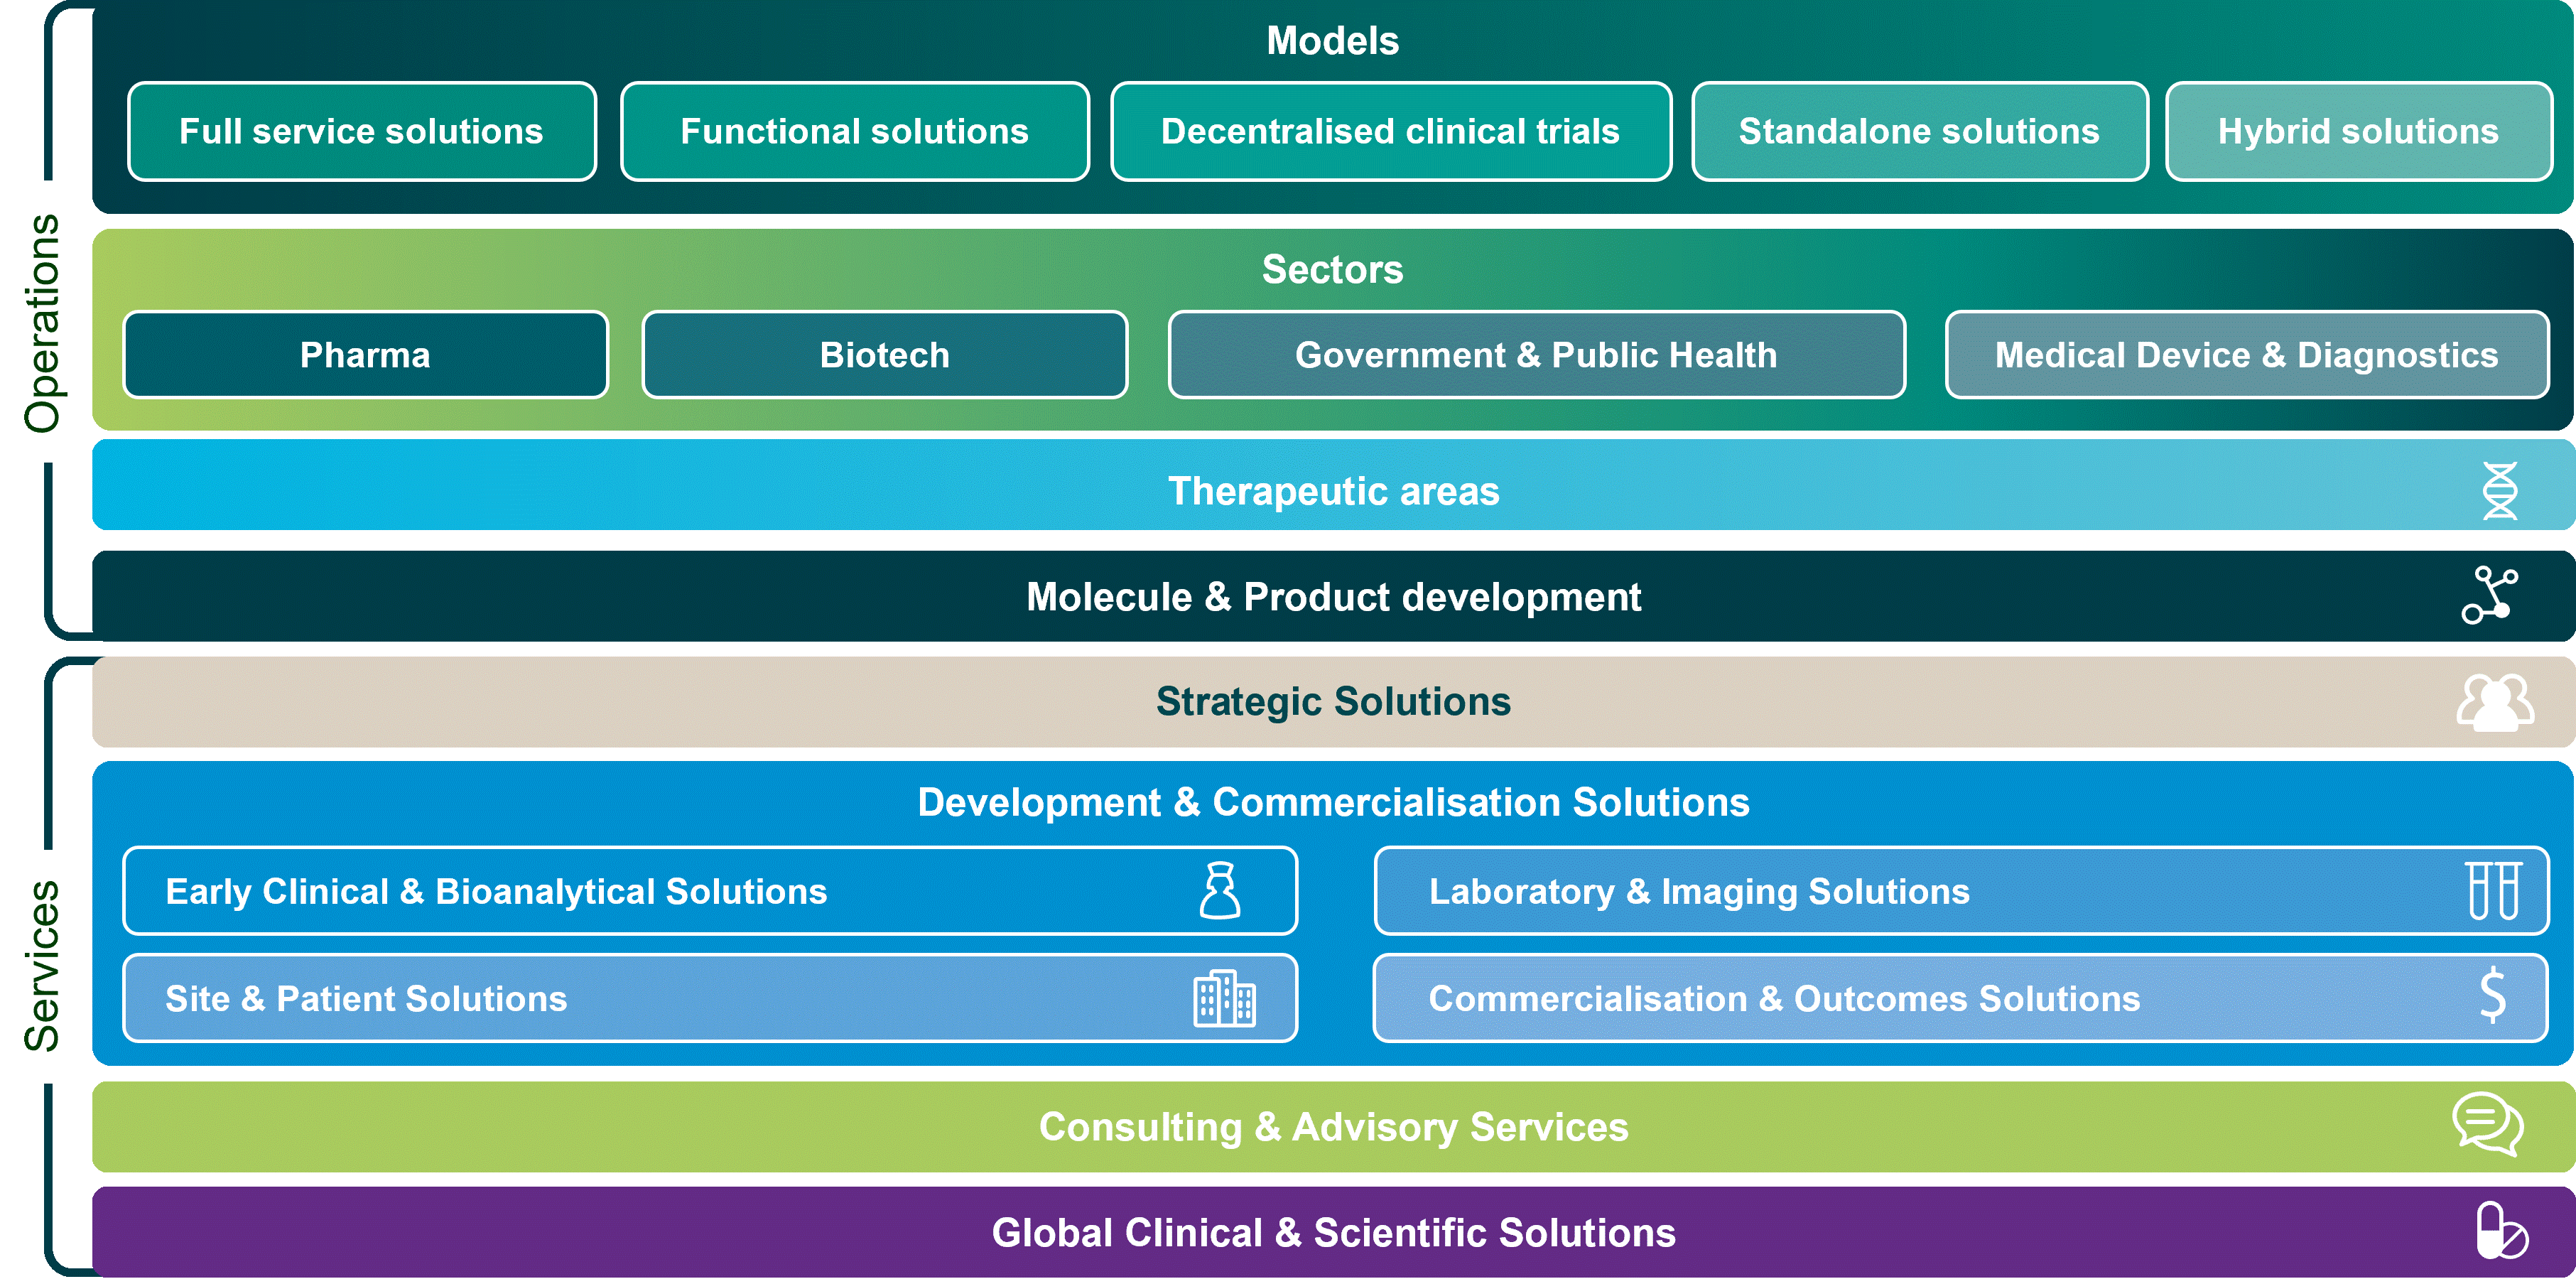Image resolution: width=2576 pixels, height=1279 pixels.
Task: Click the lab flask icon
Action: coord(1219,890)
